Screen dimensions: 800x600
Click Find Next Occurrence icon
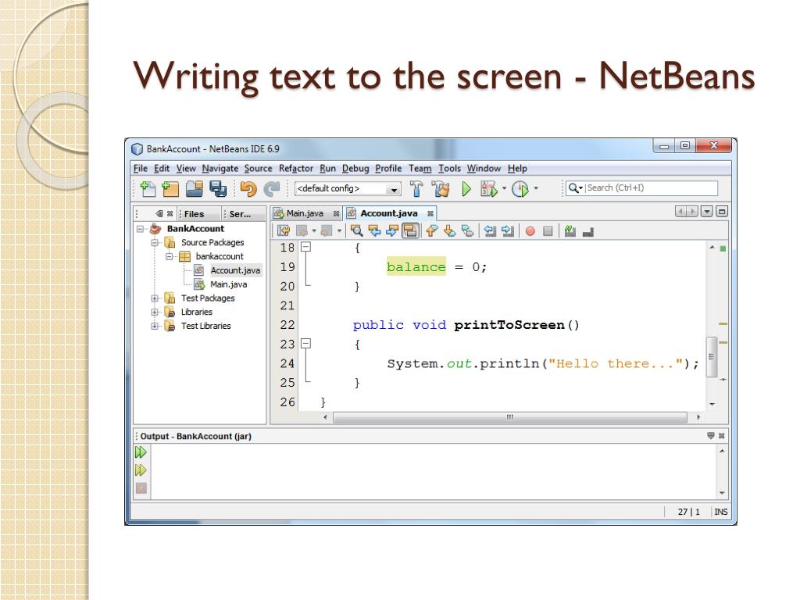(392, 231)
